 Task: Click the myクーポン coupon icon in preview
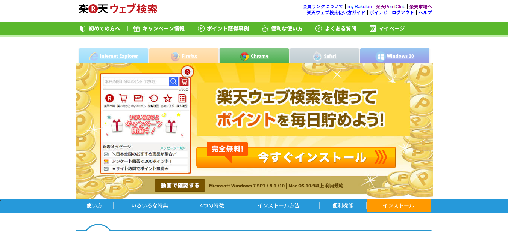(x=138, y=98)
